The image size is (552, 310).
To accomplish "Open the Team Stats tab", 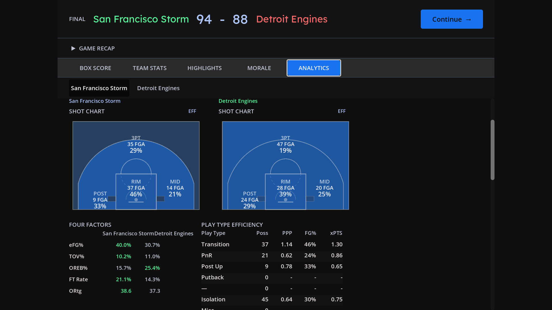I will [x=149, y=68].
